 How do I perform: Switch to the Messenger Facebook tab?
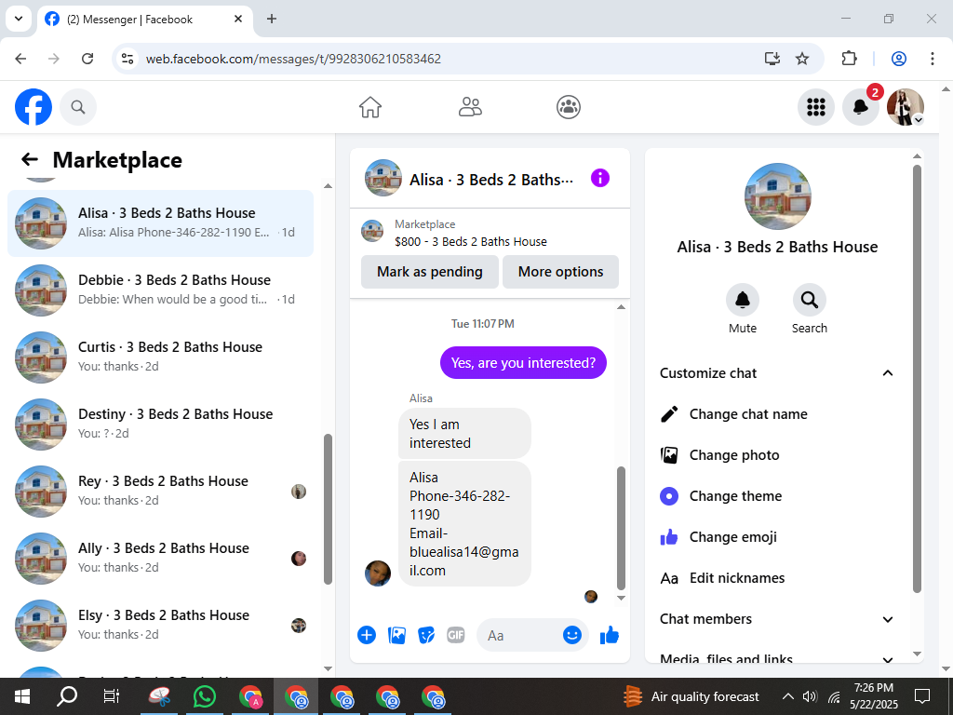tap(144, 20)
